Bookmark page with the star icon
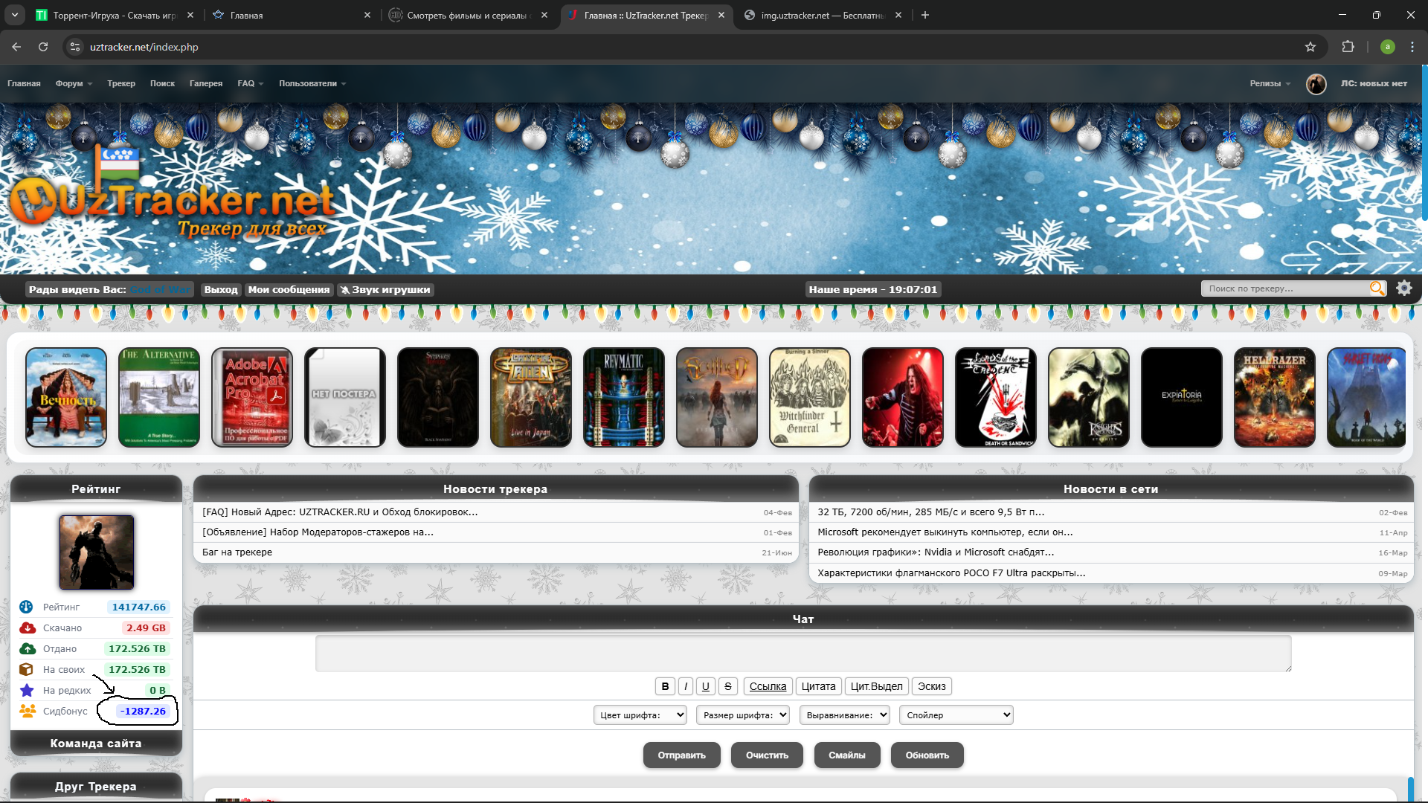The width and height of the screenshot is (1428, 803). tap(1310, 47)
